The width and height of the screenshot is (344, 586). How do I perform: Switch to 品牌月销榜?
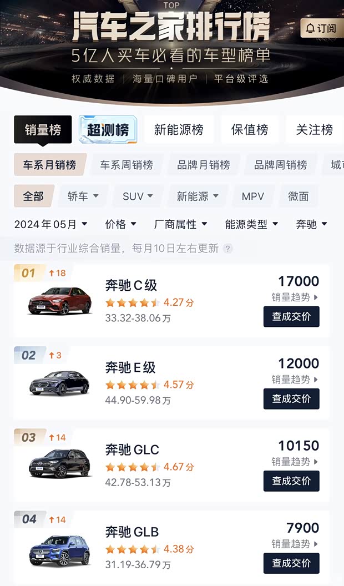204,164
